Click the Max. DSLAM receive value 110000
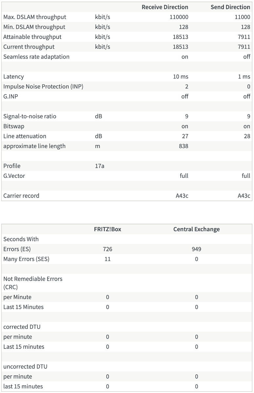This screenshot has height=393, width=254. 179,17
